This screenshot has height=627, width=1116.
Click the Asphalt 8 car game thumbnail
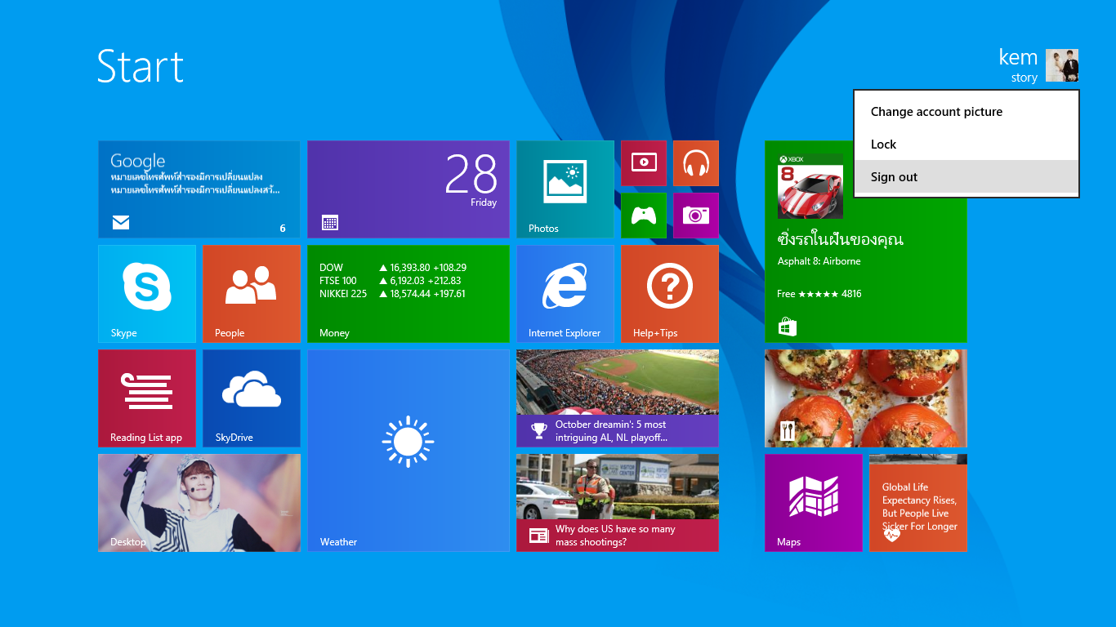(x=810, y=186)
